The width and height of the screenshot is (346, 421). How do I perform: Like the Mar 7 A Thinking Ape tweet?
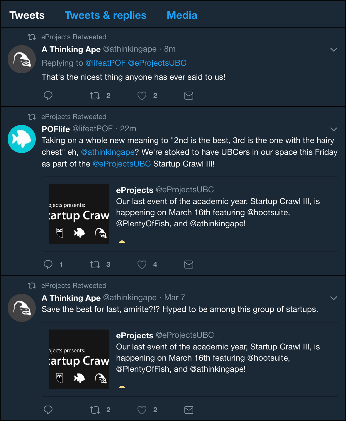pyautogui.click(x=142, y=410)
